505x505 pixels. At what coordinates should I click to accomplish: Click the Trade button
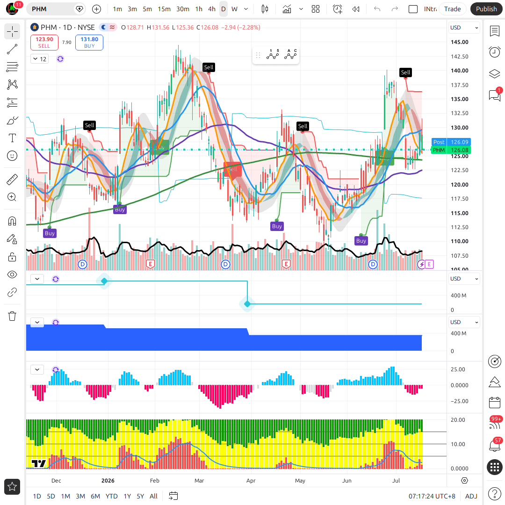452,9
